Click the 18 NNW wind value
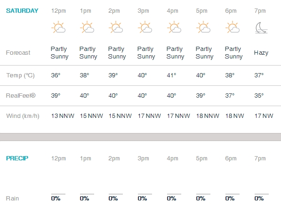281x208 pixels. tap(208, 116)
